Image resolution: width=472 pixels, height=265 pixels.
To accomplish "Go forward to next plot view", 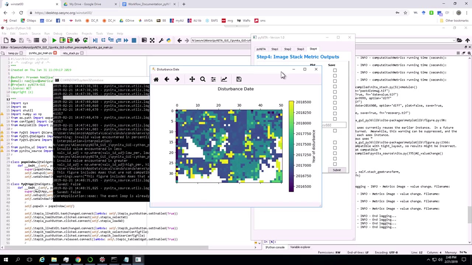I will [x=177, y=79].
